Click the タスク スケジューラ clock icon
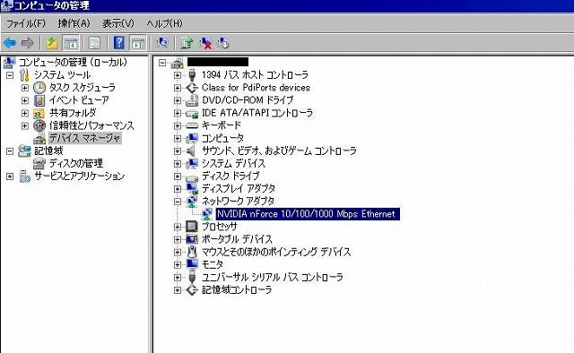The height and width of the screenshot is (353, 574). tap(39, 88)
